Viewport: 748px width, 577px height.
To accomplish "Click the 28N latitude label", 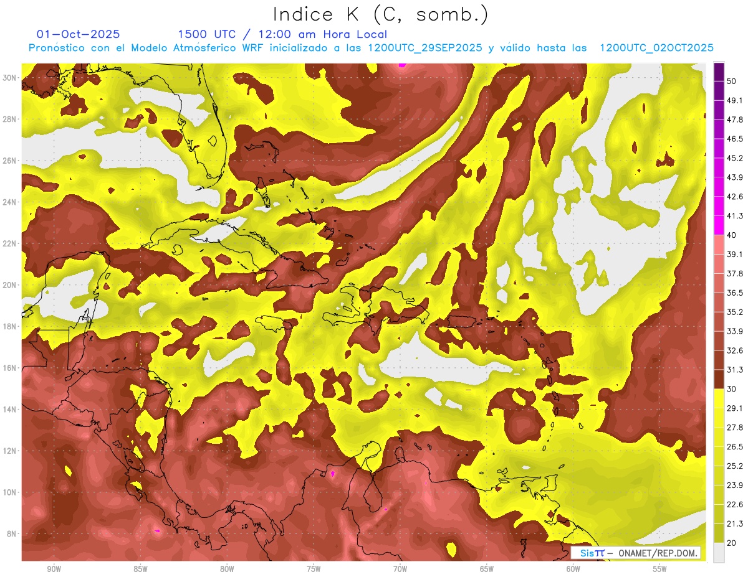I will pos(9,119).
